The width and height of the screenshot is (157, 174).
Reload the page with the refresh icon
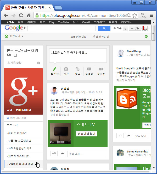[21, 16]
